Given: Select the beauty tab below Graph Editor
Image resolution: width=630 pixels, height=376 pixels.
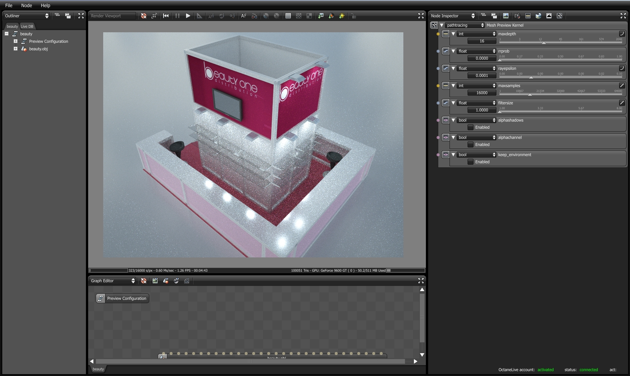Looking at the screenshot, I should [98, 369].
